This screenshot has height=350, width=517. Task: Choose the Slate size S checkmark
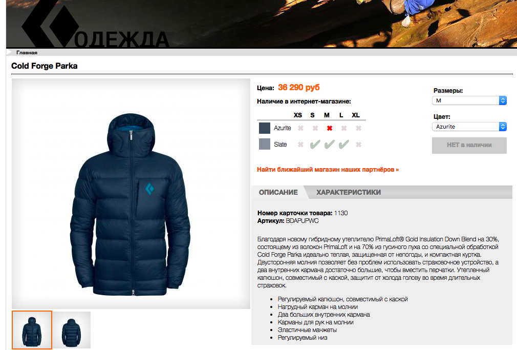click(315, 145)
